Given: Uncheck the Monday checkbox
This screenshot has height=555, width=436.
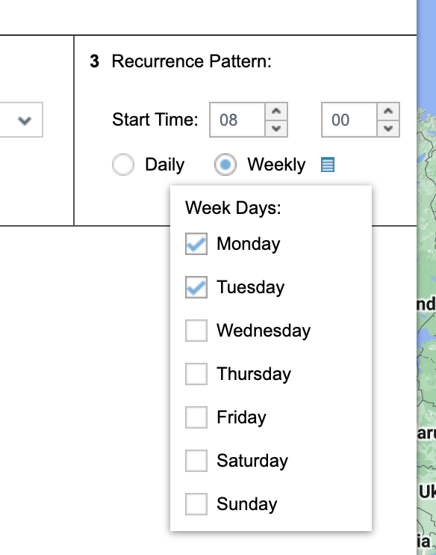Looking at the screenshot, I should click(196, 244).
